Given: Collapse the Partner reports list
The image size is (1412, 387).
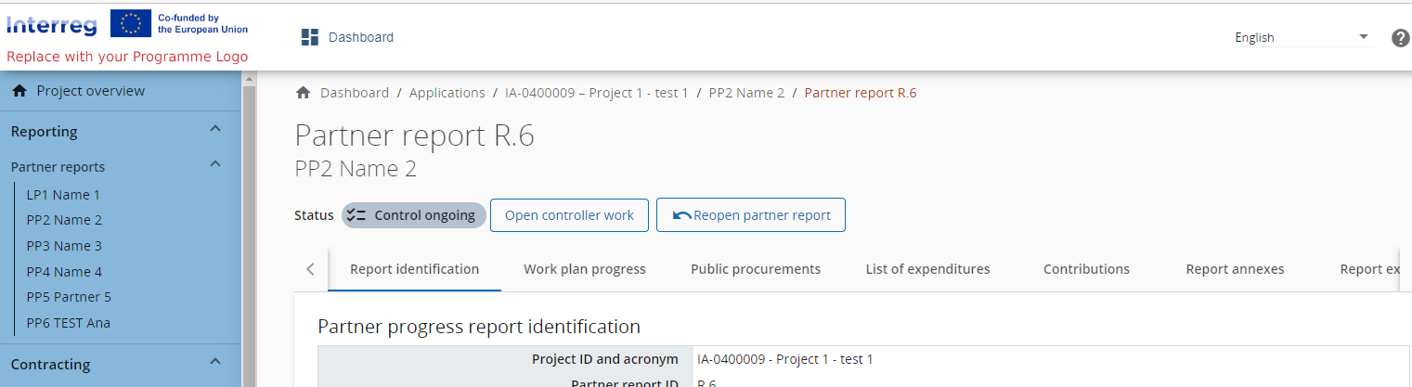Looking at the screenshot, I should click(x=214, y=165).
